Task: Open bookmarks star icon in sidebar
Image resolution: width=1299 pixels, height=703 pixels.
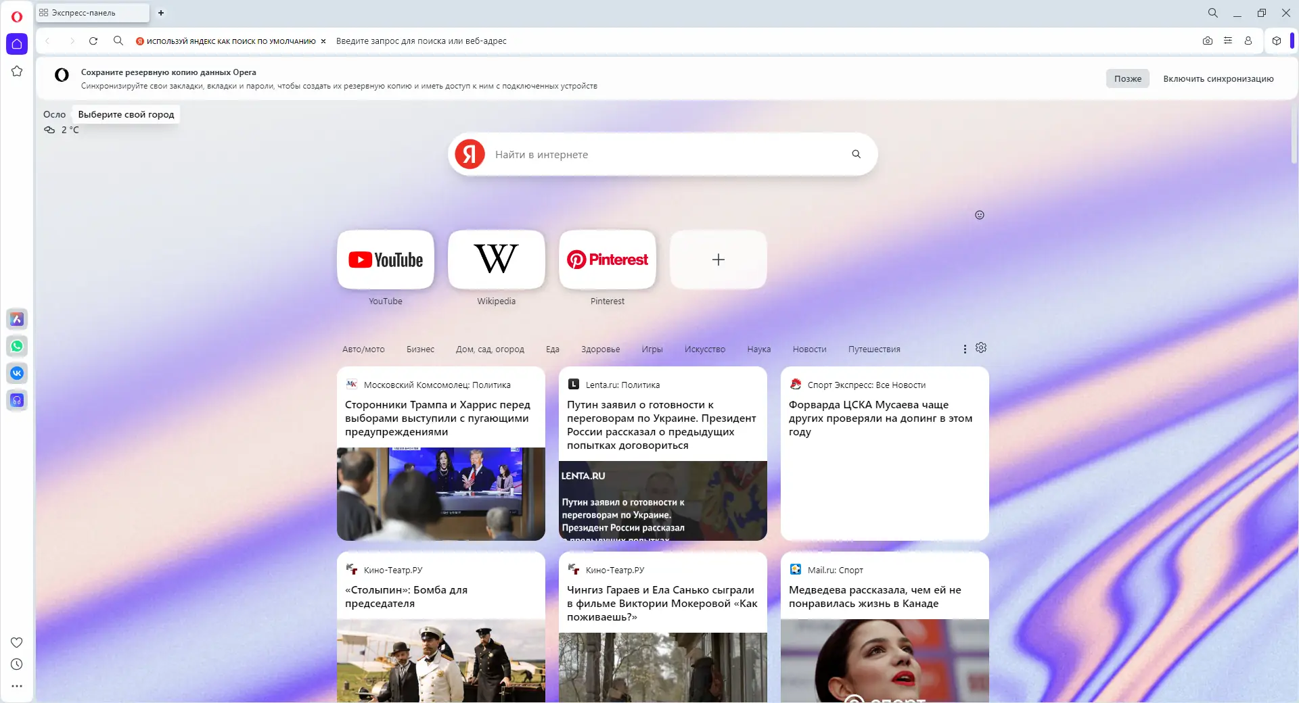Action: 17,71
